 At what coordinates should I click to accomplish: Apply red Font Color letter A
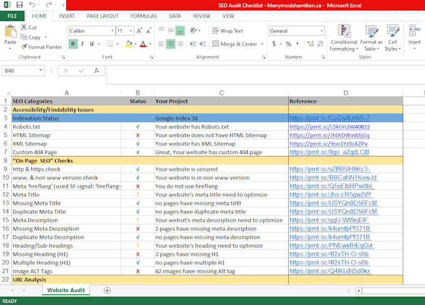(143, 44)
